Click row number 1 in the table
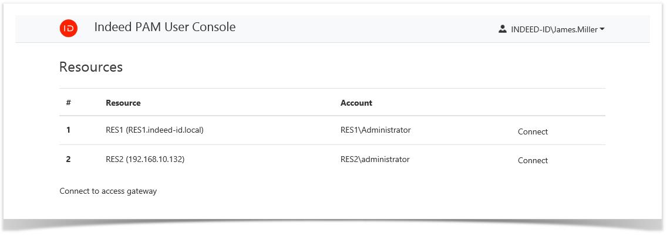Viewport: 670px width, 236px height. pyautogui.click(x=68, y=130)
